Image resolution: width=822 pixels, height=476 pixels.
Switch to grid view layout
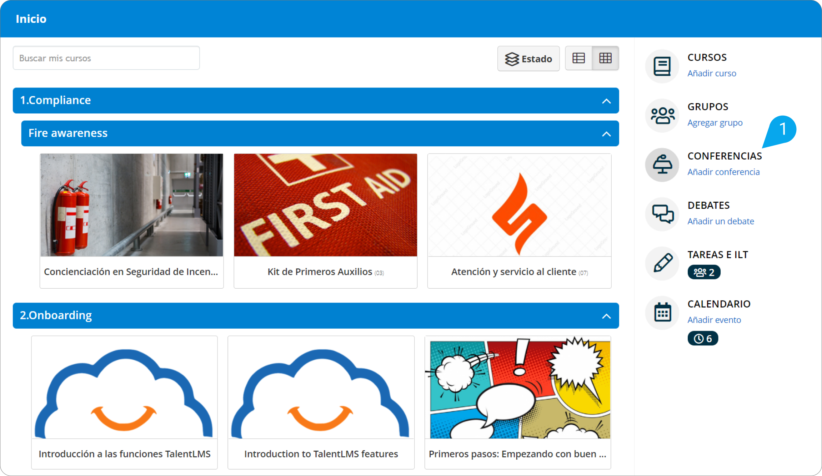[x=605, y=58]
